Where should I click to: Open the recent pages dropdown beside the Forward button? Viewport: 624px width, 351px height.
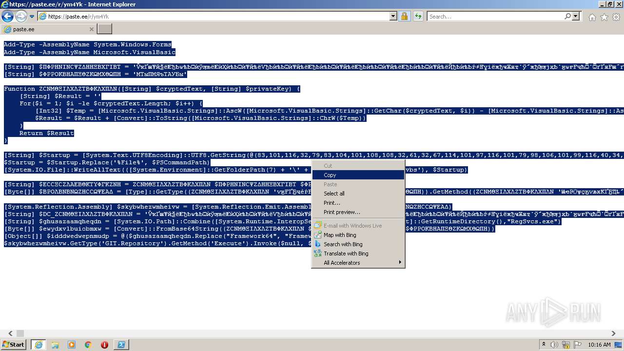[32, 16]
